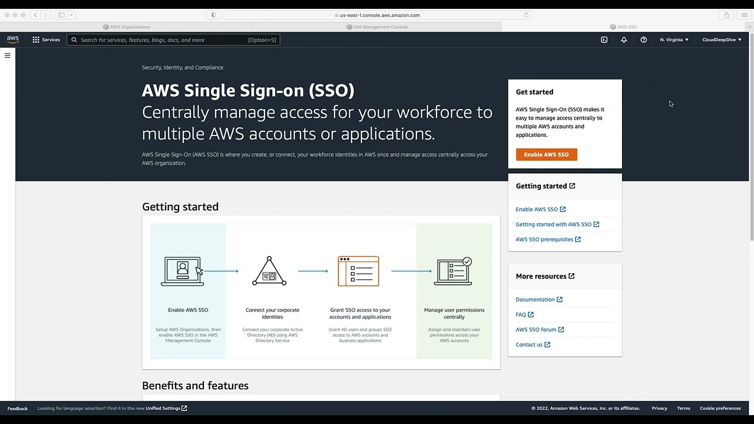Image resolution: width=754 pixels, height=424 pixels.
Task: Click the Safari share icon
Action: [x=726, y=15]
